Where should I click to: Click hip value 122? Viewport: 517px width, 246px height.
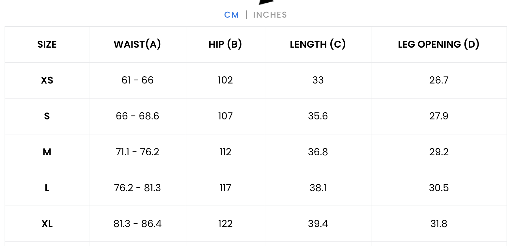click(x=225, y=224)
